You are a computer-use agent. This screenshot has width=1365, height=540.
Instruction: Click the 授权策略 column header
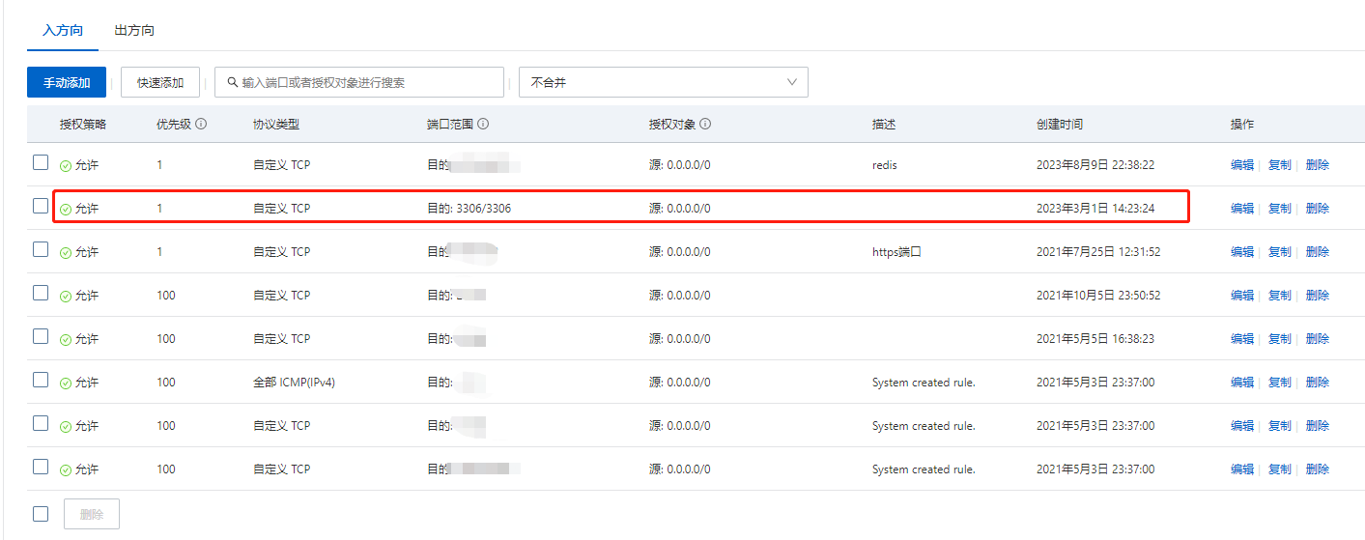tap(83, 125)
